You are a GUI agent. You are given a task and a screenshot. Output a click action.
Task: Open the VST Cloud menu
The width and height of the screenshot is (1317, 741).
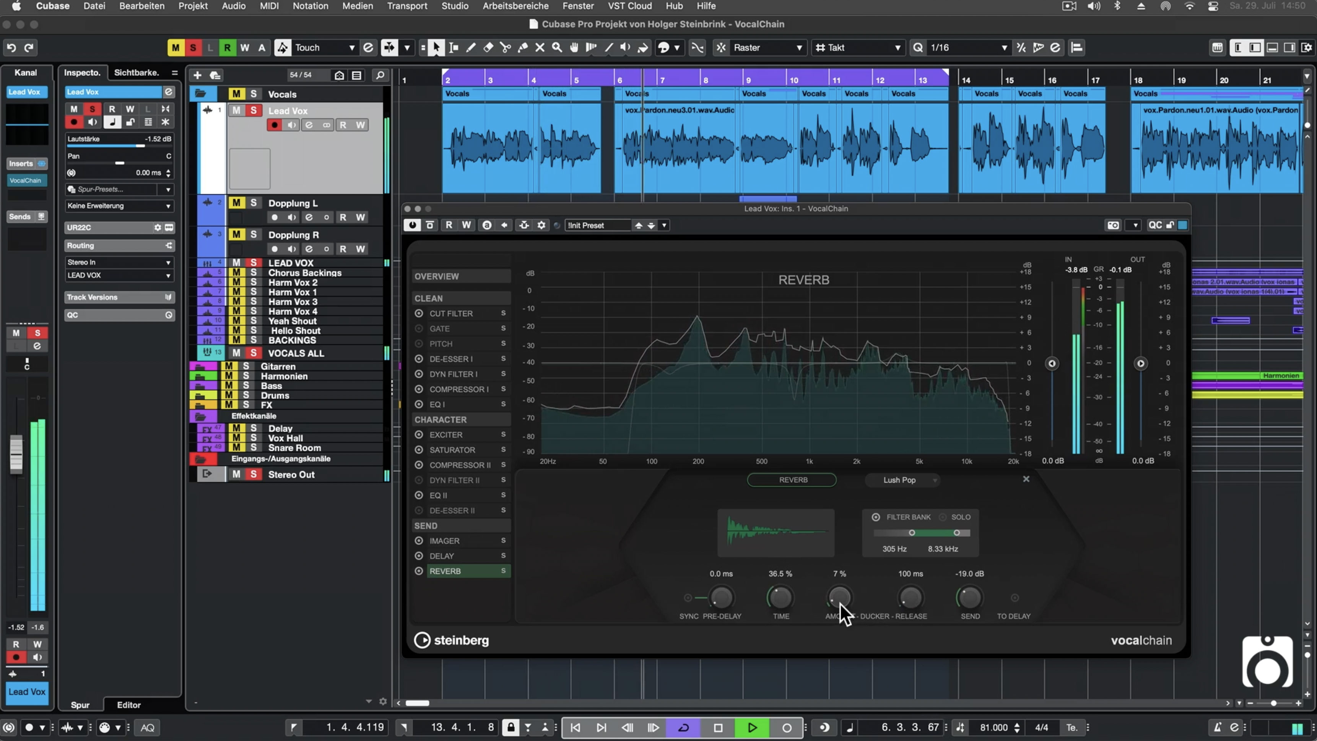(630, 6)
